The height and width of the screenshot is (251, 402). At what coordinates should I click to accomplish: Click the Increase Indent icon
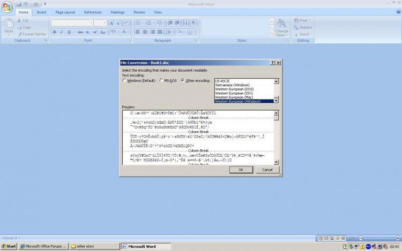[x=177, y=23]
